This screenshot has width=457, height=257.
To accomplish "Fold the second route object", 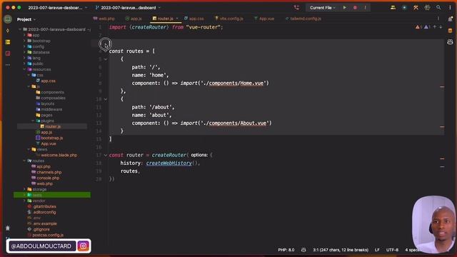I will [106, 99].
